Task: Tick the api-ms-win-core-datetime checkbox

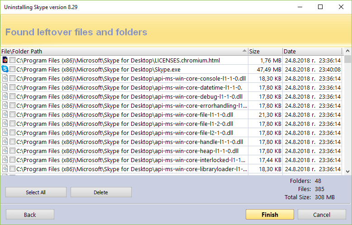Action: 12,87
